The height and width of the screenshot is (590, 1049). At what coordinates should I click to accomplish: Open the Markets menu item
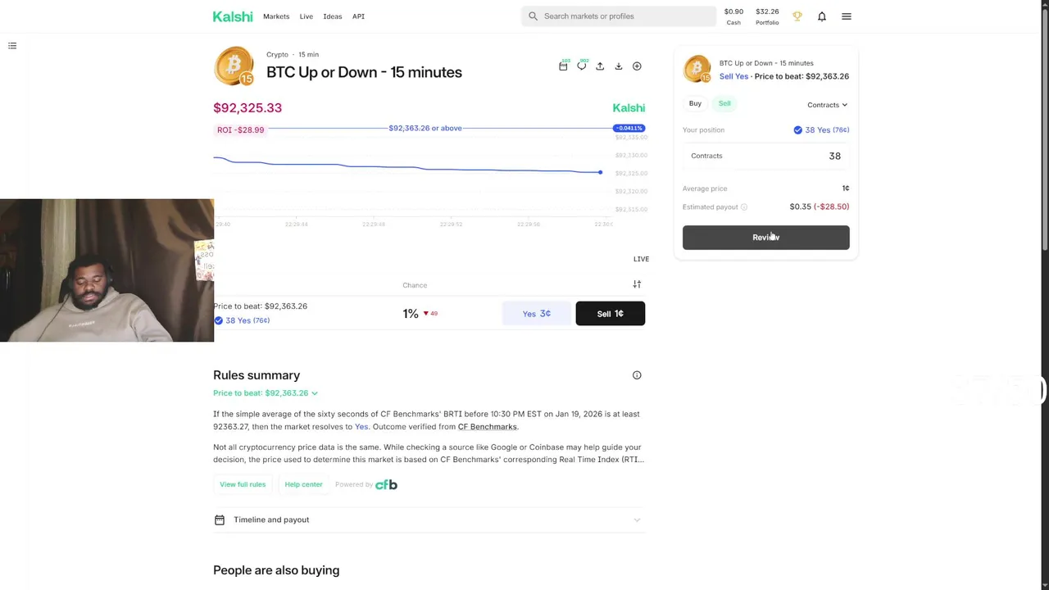[276, 16]
